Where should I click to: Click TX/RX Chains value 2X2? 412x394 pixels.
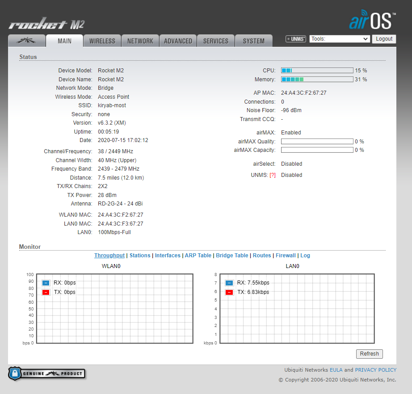pyautogui.click(x=103, y=186)
